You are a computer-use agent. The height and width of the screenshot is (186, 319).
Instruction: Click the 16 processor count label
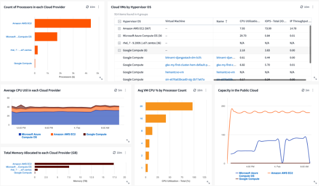click(x=141, y=118)
